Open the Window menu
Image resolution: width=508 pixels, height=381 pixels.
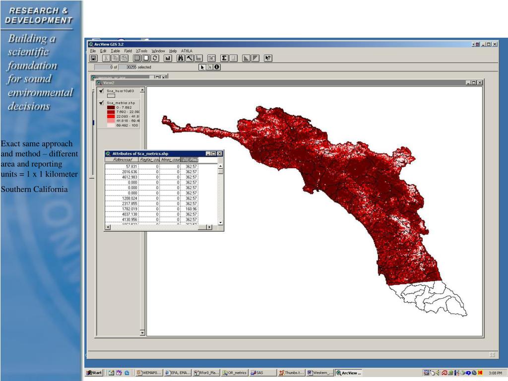pyautogui.click(x=158, y=51)
